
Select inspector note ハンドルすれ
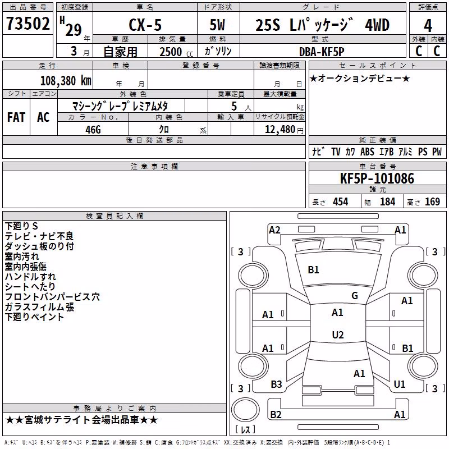coord(31,276)
